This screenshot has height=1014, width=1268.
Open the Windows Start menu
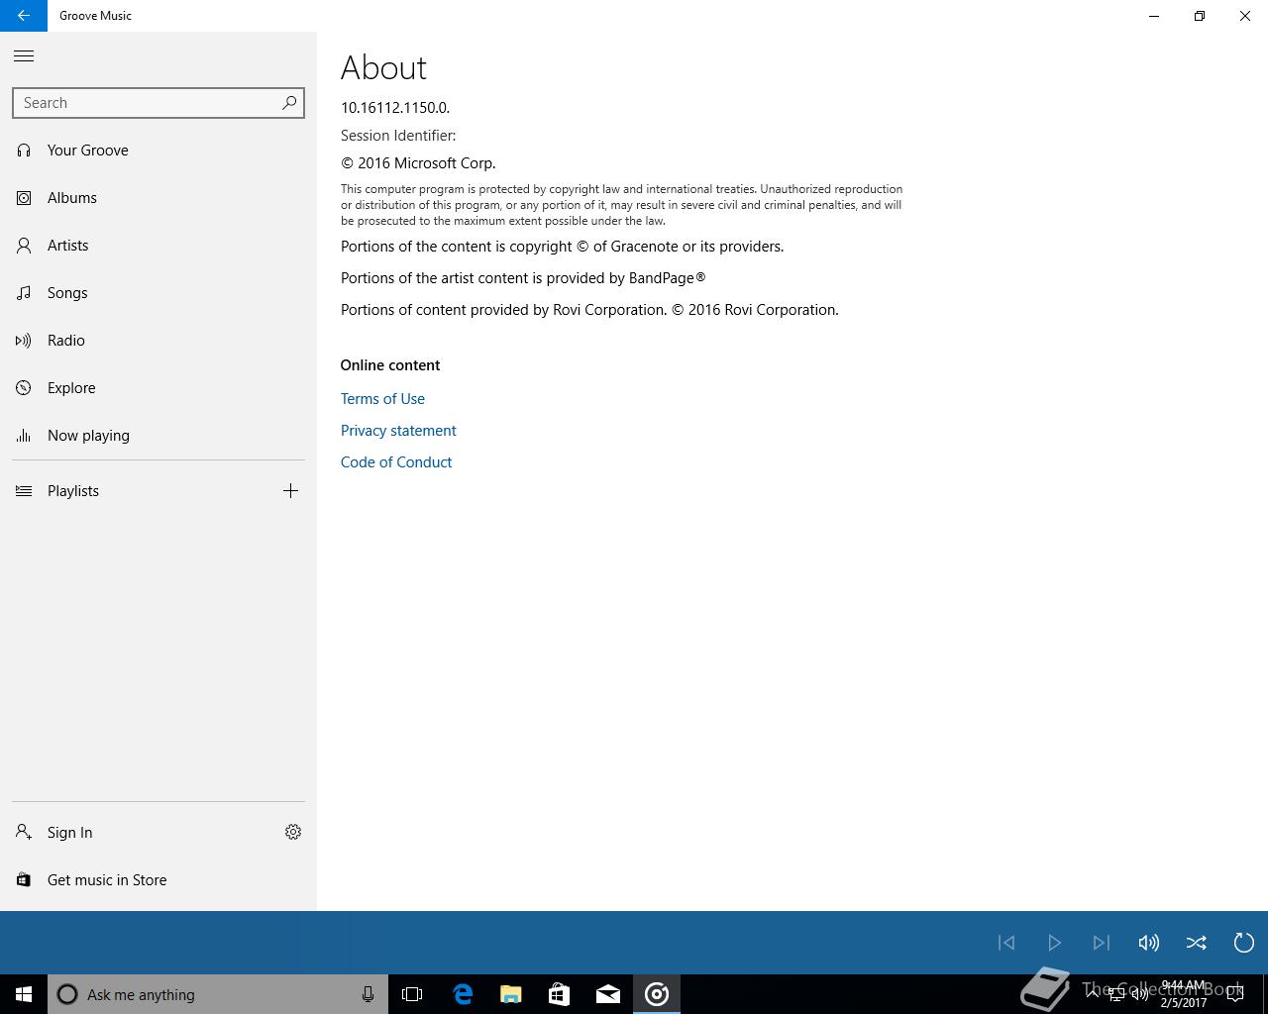tap(24, 994)
